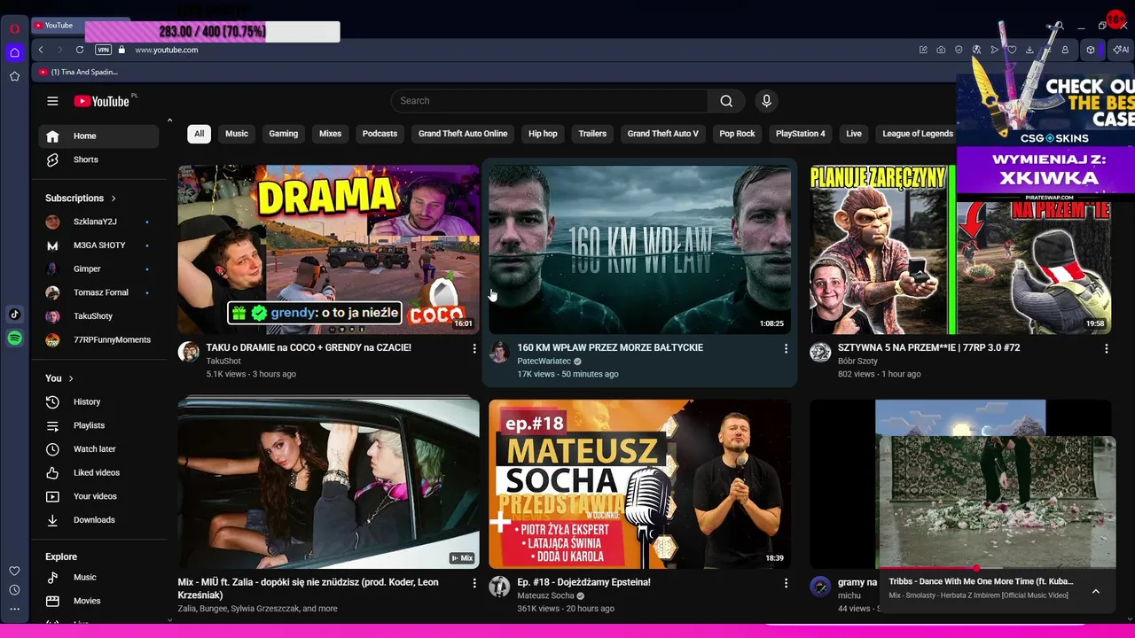Select the Podcasts filter chip

coord(380,134)
